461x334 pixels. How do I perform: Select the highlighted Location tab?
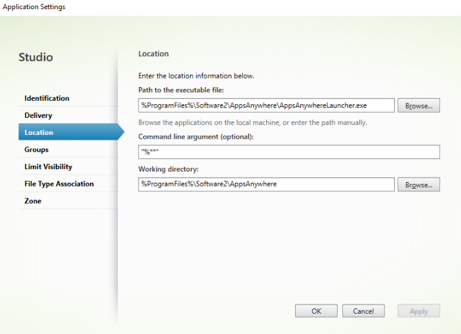[39, 132]
